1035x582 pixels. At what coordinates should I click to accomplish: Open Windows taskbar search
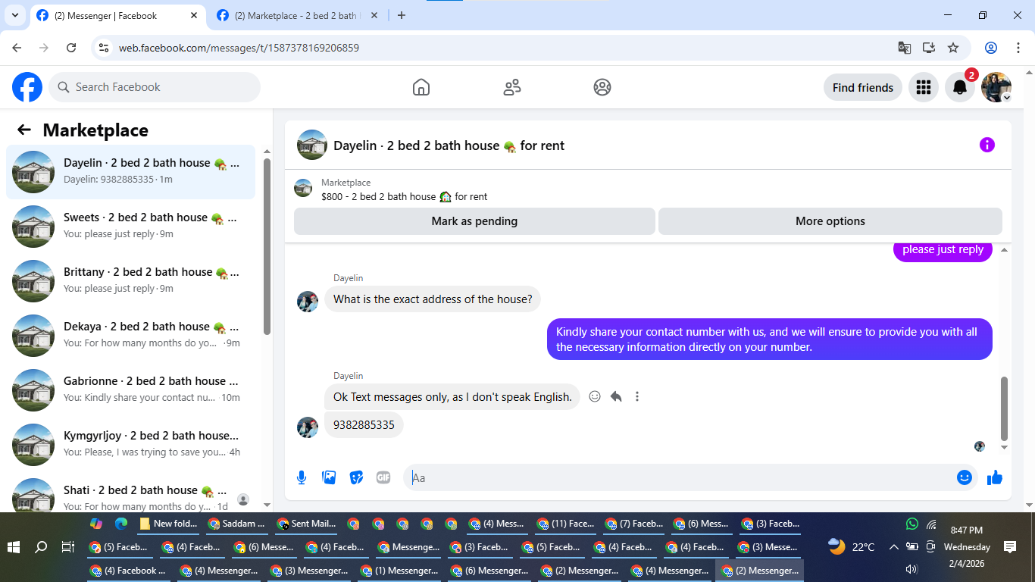(41, 546)
